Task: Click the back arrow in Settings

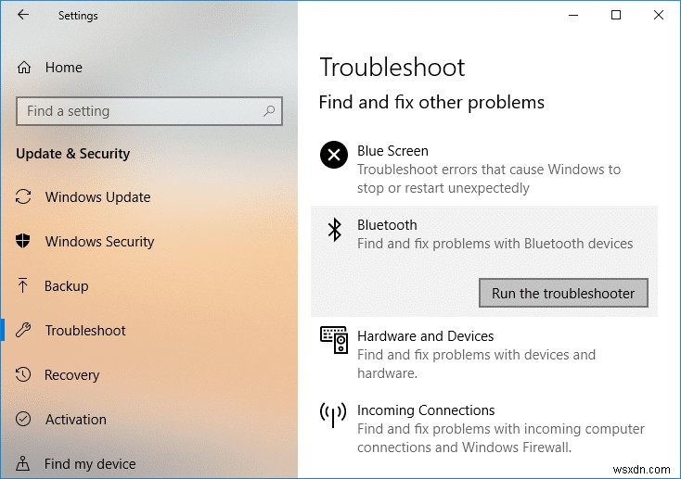Action: click(23, 16)
